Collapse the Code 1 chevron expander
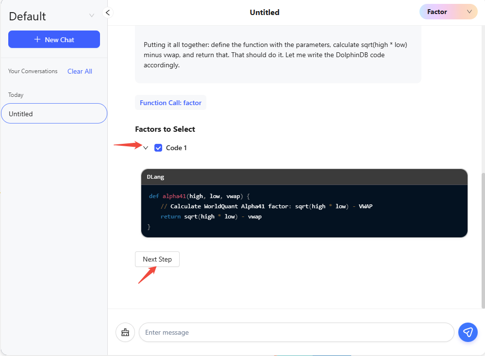Screen dimensions: 485x356 [x=146, y=148]
